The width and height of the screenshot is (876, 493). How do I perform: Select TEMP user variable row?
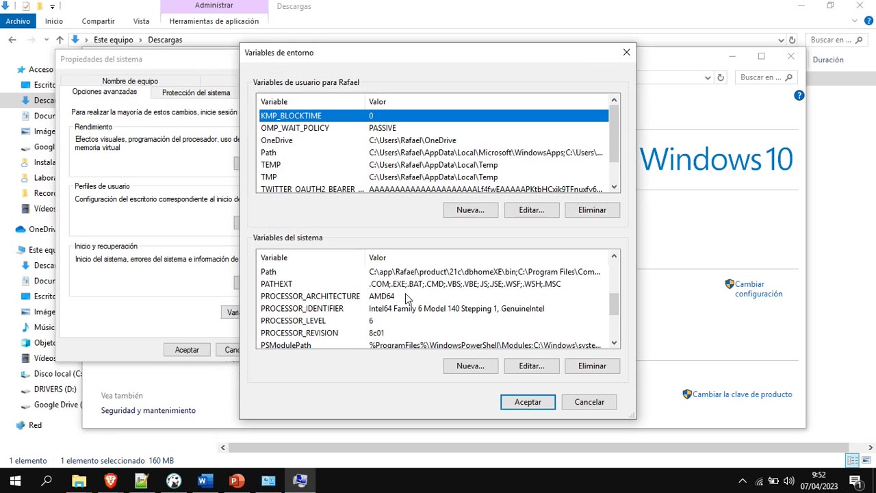click(433, 165)
